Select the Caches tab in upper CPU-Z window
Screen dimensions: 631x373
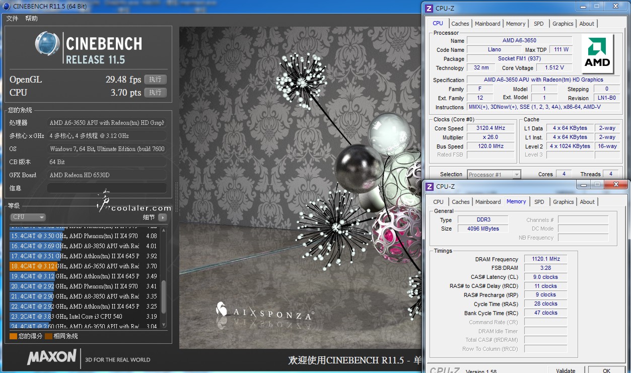pos(460,24)
